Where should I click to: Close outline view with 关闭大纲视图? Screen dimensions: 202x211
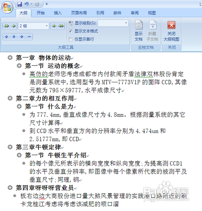pos(171,31)
